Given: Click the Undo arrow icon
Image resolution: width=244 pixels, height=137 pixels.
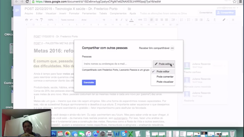Looking at the screenshot, I should click(x=31, y=20).
